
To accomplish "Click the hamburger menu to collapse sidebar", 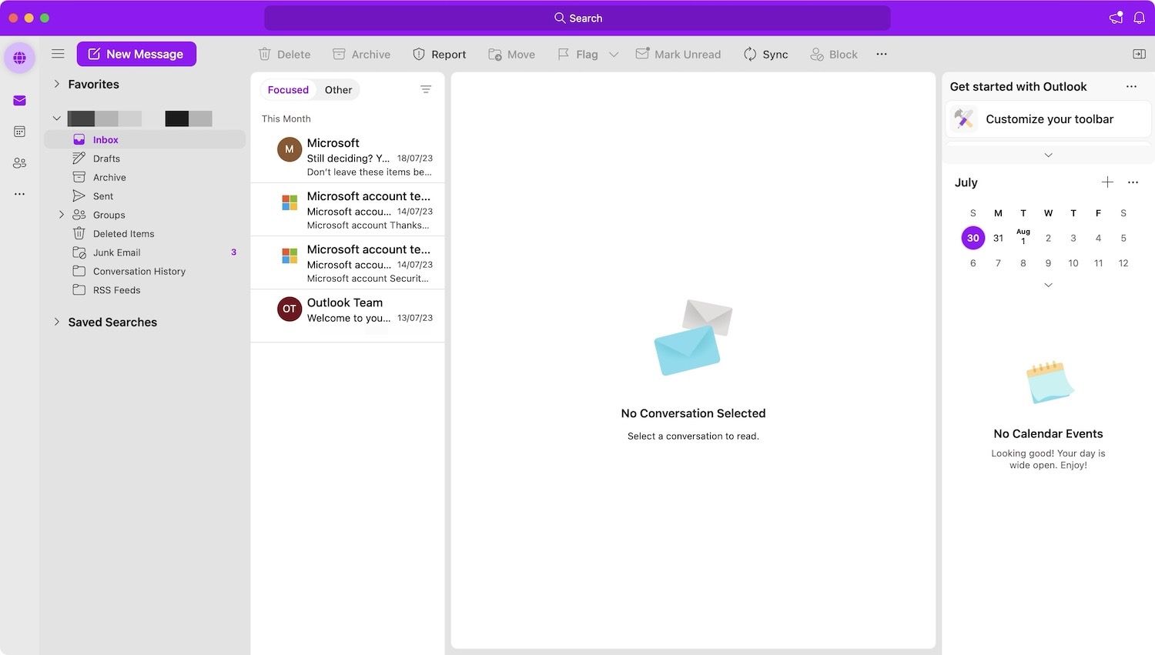I will pos(58,54).
